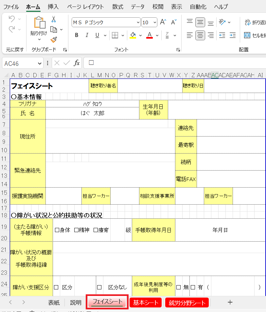Add a new sheet with plus button
This screenshot has width=266, height=312.
click(x=230, y=302)
